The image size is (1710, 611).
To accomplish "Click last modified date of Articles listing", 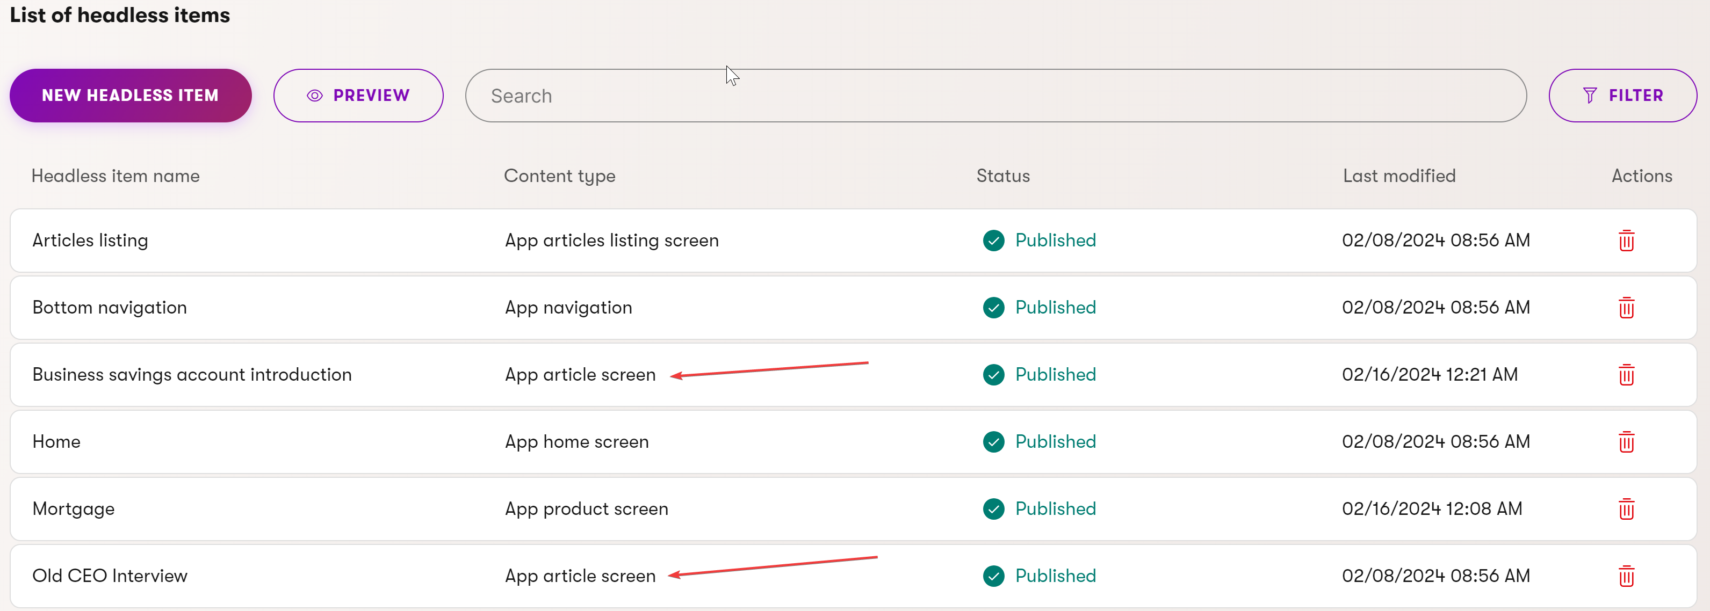I will (x=1436, y=240).
